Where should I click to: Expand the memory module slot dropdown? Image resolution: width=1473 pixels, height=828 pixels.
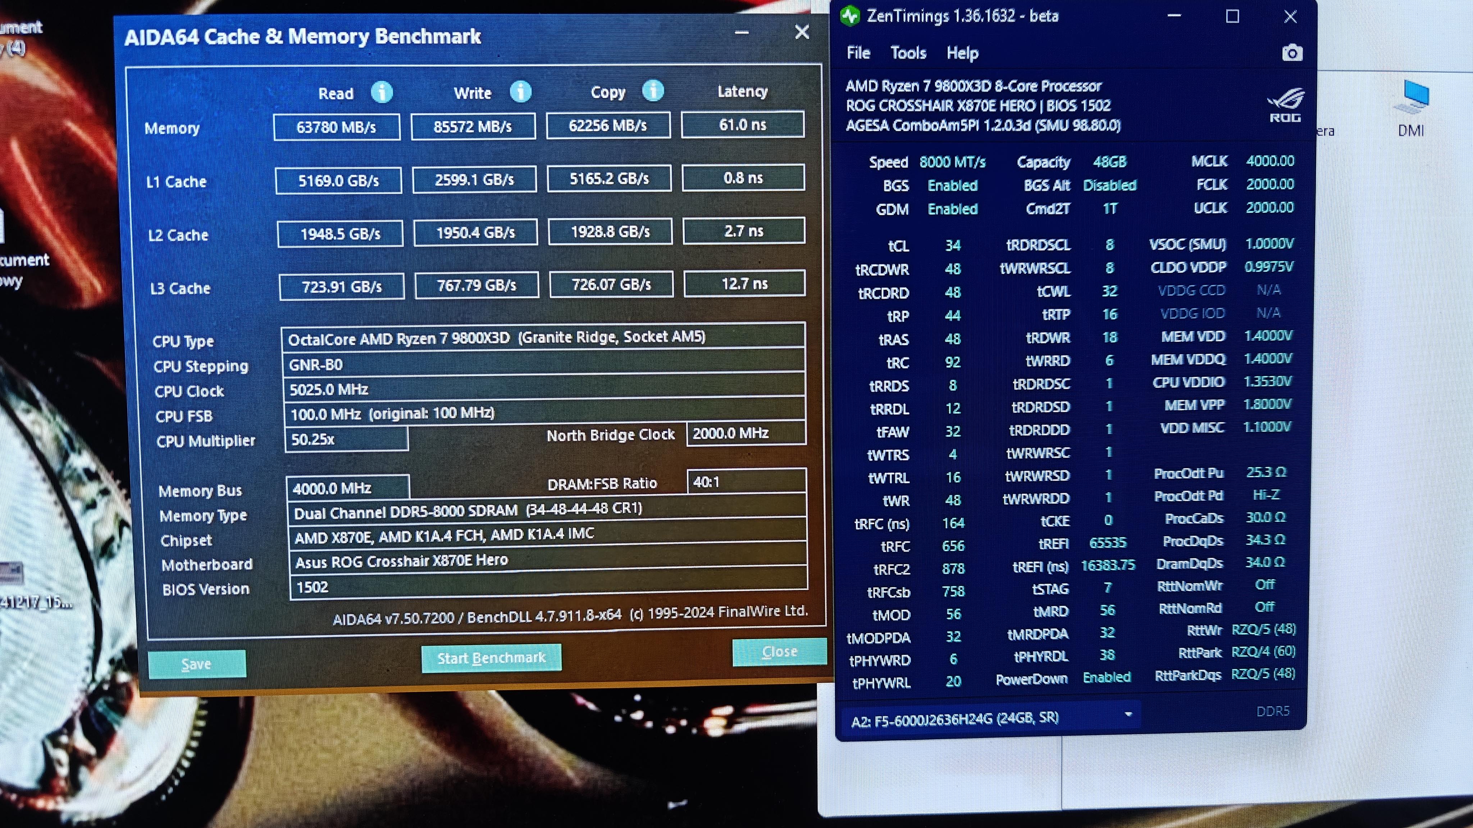1128,715
